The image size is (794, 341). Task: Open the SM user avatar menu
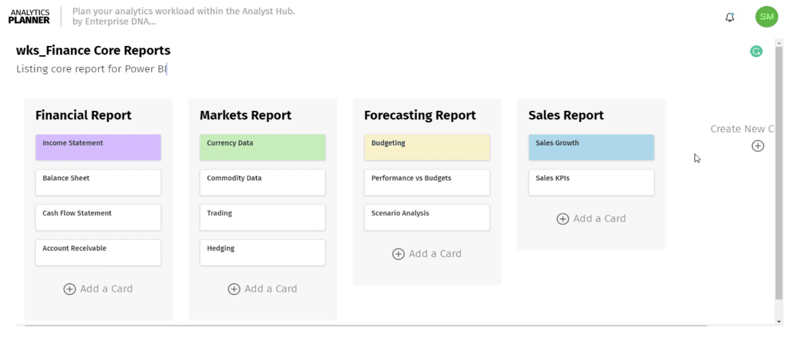766,17
